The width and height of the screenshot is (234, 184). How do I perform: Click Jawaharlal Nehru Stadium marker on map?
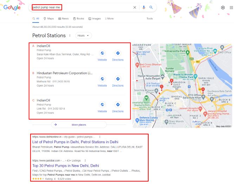pyautogui.click(x=147, y=98)
